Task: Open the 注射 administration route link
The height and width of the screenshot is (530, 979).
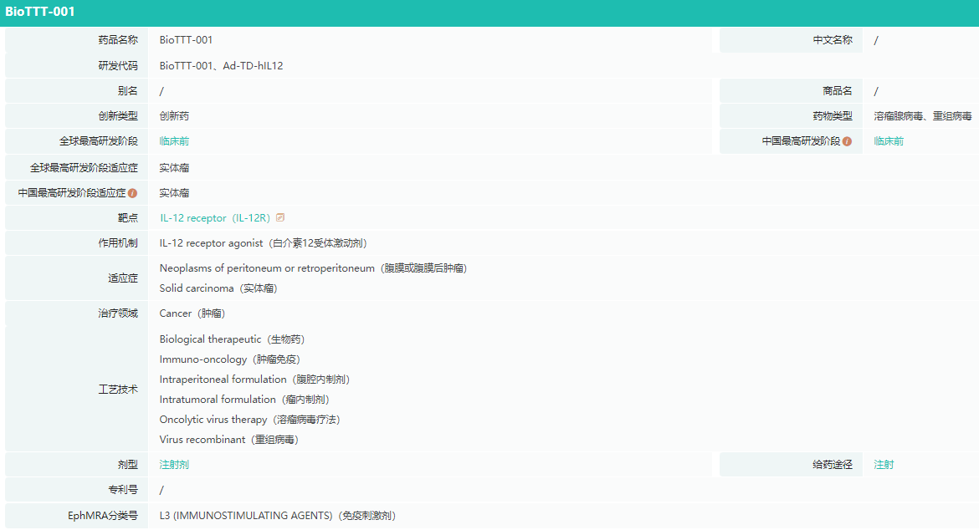Action: (884, 465)
